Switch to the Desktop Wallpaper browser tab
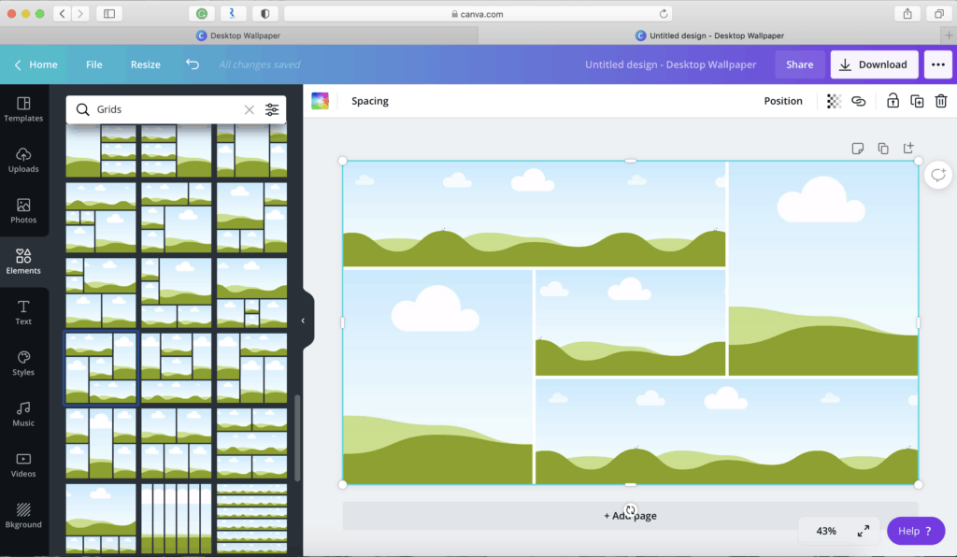Image resolution: width=957 pixels, height=557 pixels. pos(239,36)
